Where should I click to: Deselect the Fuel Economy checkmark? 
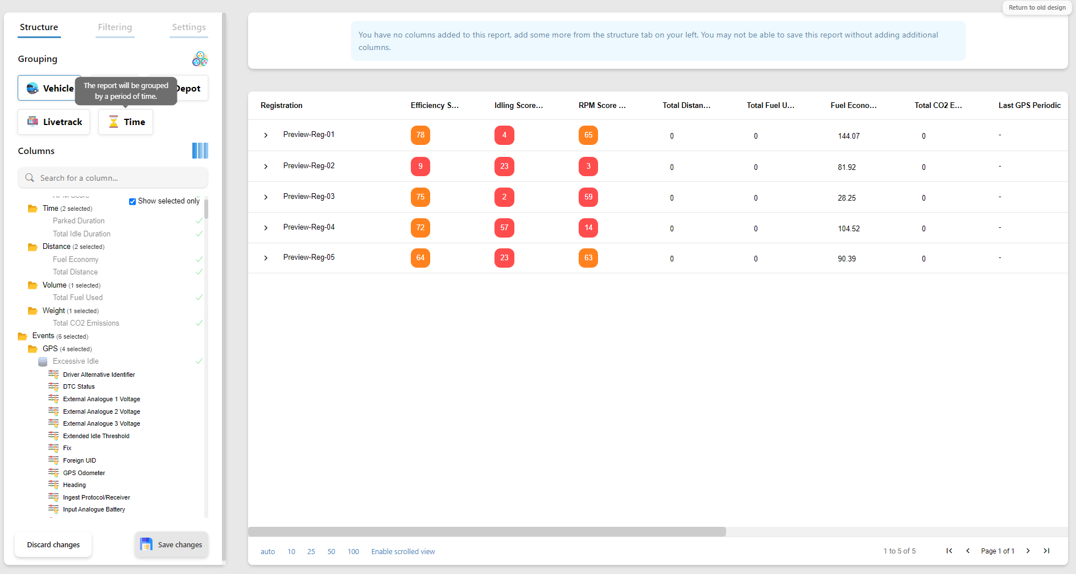click(x=199, y=259)
